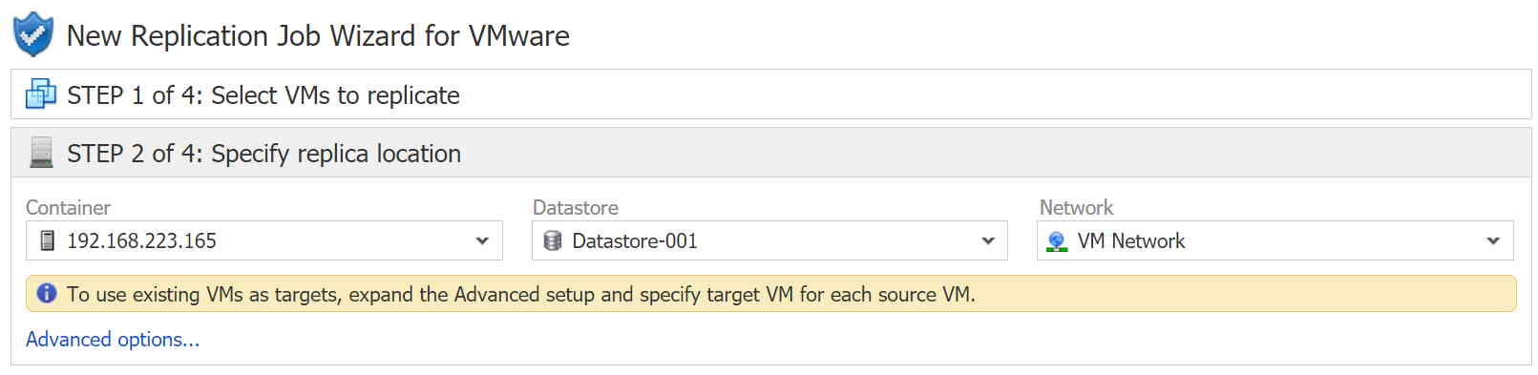Click the Container field label
The width and height of the screenshot is (1538, 375).
coord(68,207)
